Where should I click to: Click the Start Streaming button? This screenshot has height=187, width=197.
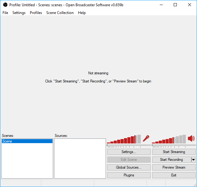[x=174, y=152]
